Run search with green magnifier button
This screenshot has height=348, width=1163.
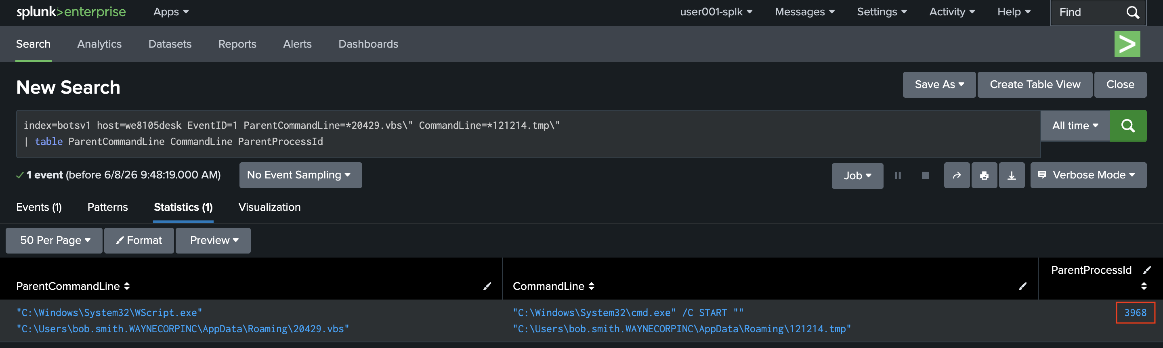[x=1127, y=126]
